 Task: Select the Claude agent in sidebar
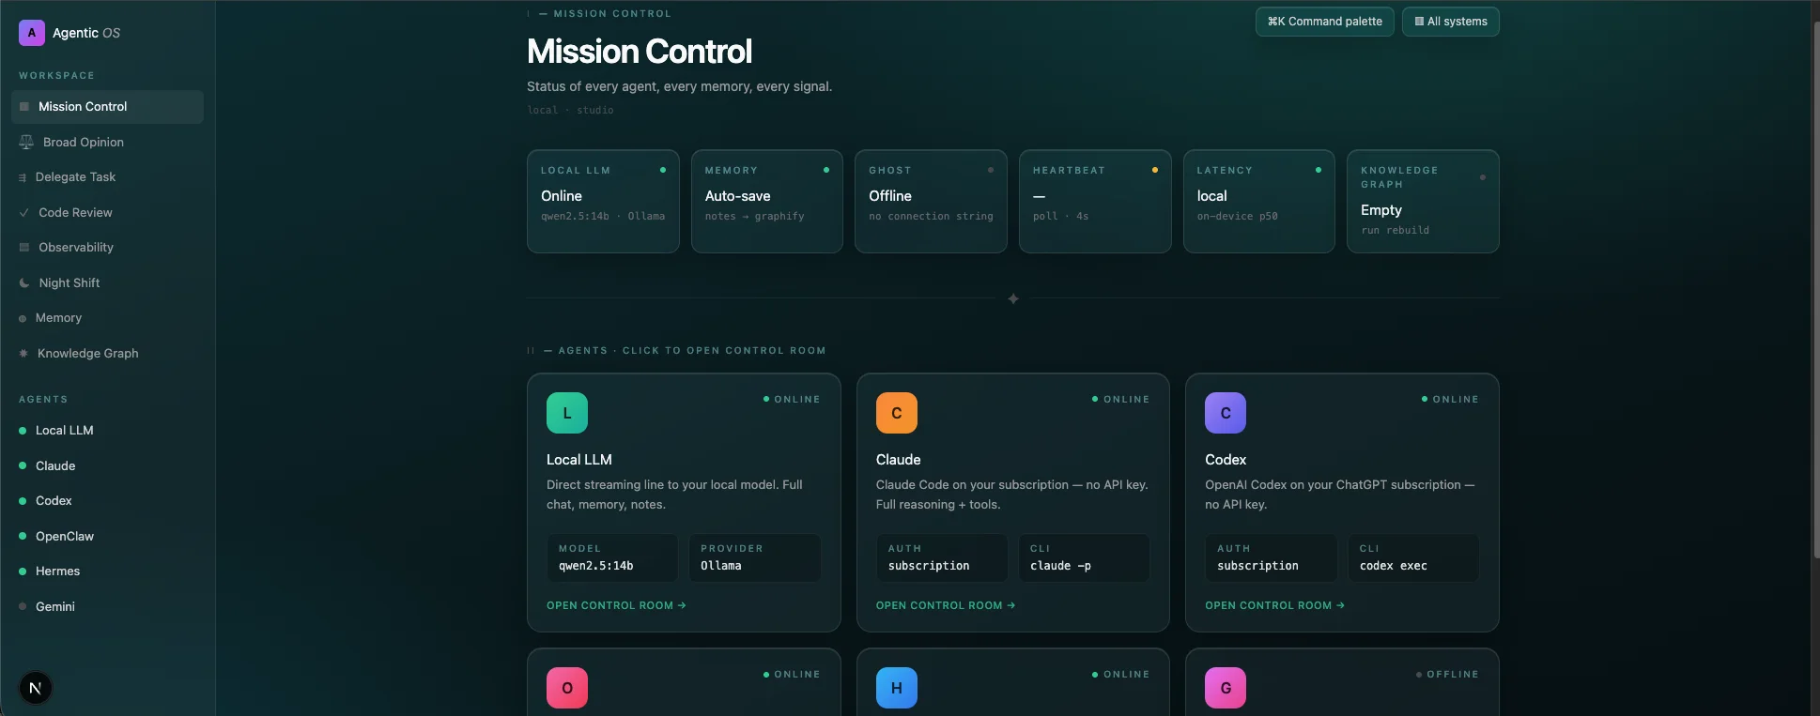point(107,466)
